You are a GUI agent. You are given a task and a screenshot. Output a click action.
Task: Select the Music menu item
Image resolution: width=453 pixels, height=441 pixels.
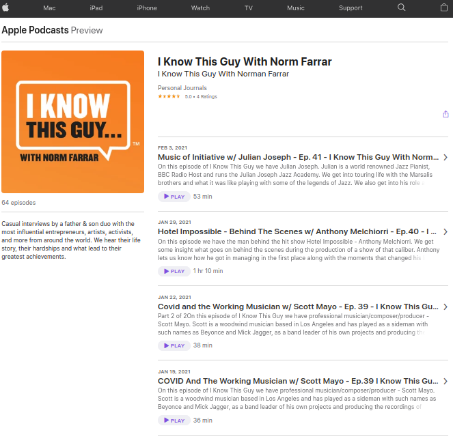(x=296, y=8)
